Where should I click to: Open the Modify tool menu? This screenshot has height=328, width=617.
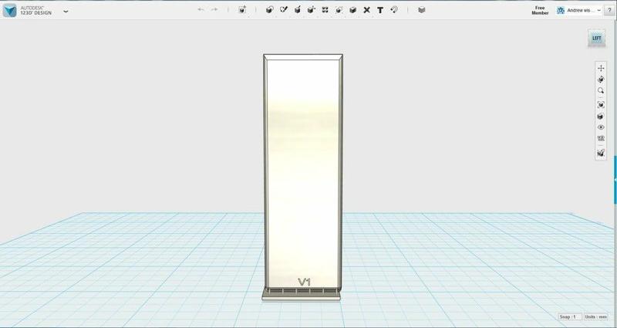pos(312,10)
